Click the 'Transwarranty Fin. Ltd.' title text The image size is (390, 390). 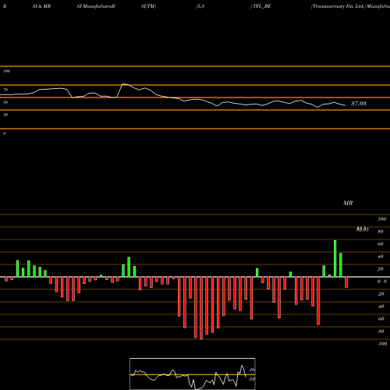pos(338,6)
